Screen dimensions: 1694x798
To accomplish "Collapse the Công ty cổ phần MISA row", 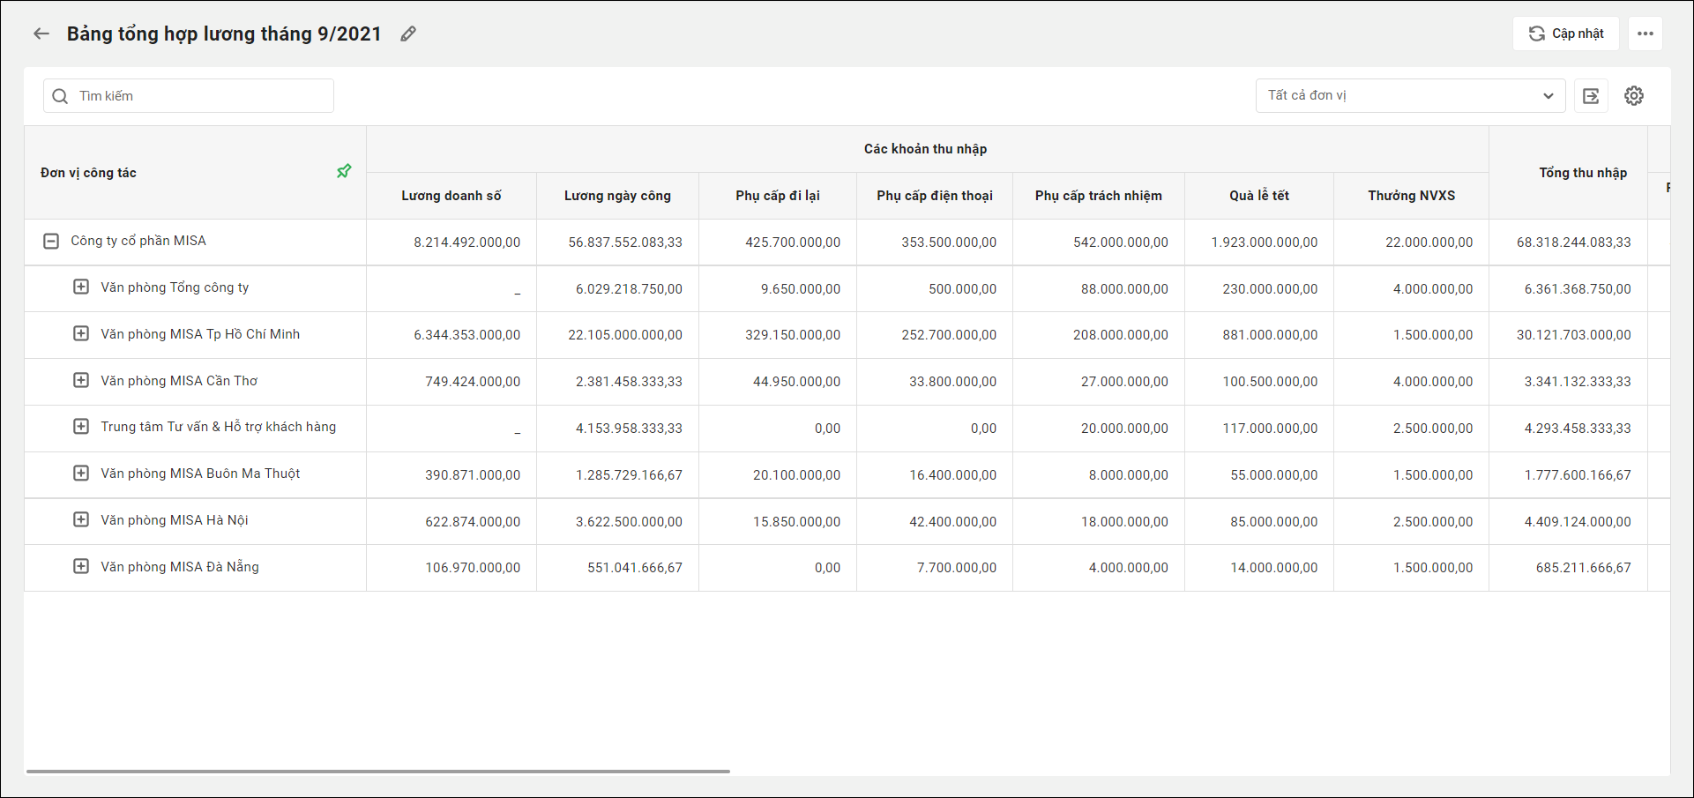I will coord(51,241).
